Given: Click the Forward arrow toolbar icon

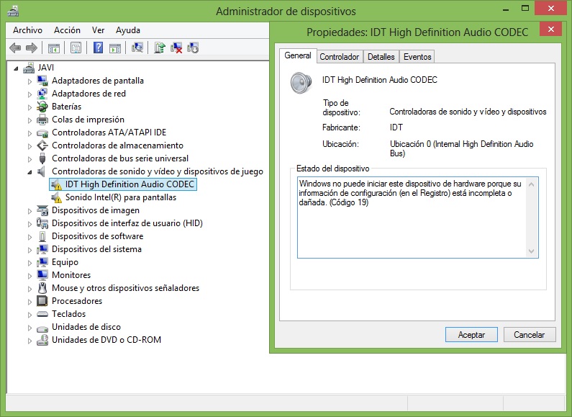Looking at the screenshot, I should point(32,48).
